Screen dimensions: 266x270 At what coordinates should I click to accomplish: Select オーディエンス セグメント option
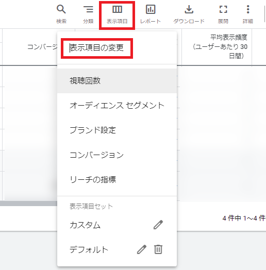(117, 106)
